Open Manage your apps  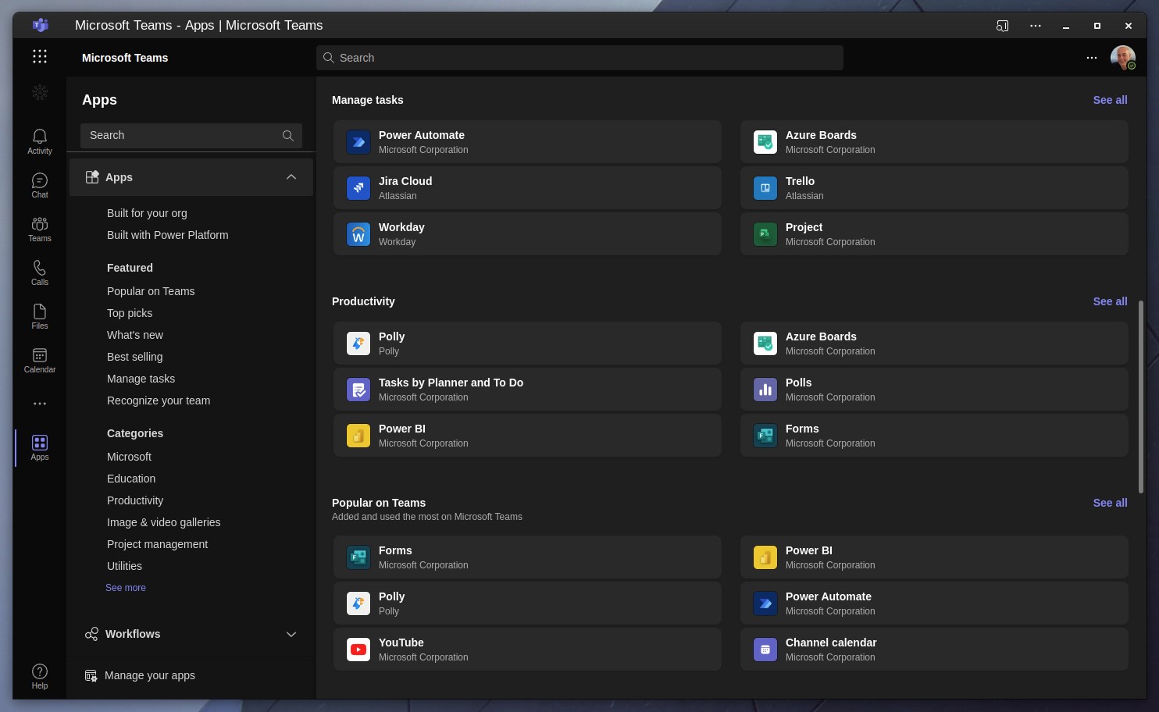pyautogui.click(x=141, y=675)
